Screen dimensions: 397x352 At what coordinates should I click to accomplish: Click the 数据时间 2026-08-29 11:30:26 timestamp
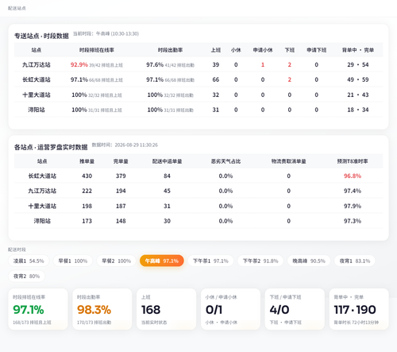[x=125, y=145]
